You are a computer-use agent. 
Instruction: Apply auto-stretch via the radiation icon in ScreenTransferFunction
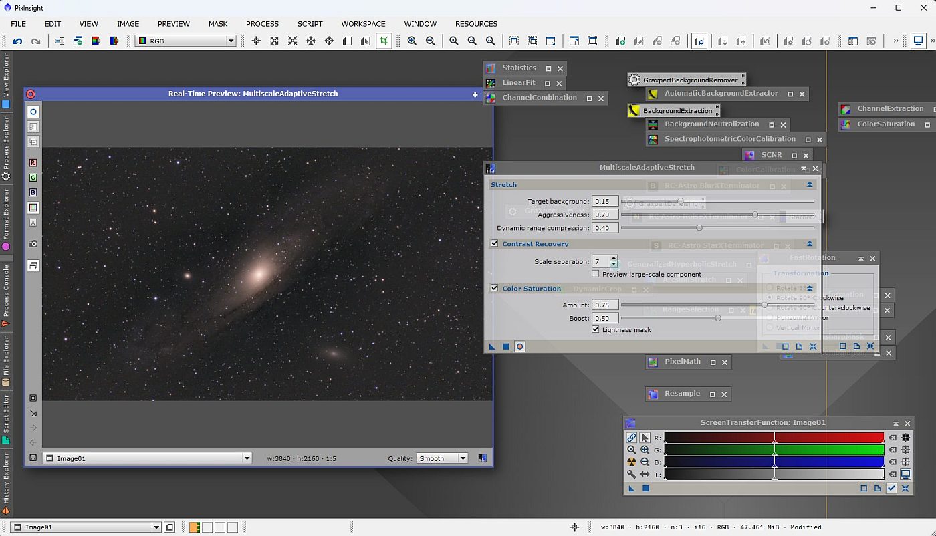[x=631, y=462]
